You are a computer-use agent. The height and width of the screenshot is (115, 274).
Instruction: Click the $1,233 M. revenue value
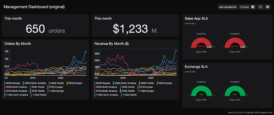coord(135,29)
